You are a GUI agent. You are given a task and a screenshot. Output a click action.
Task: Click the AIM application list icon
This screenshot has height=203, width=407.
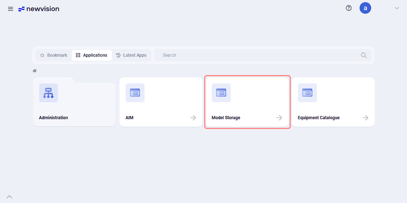coord(135,93)
